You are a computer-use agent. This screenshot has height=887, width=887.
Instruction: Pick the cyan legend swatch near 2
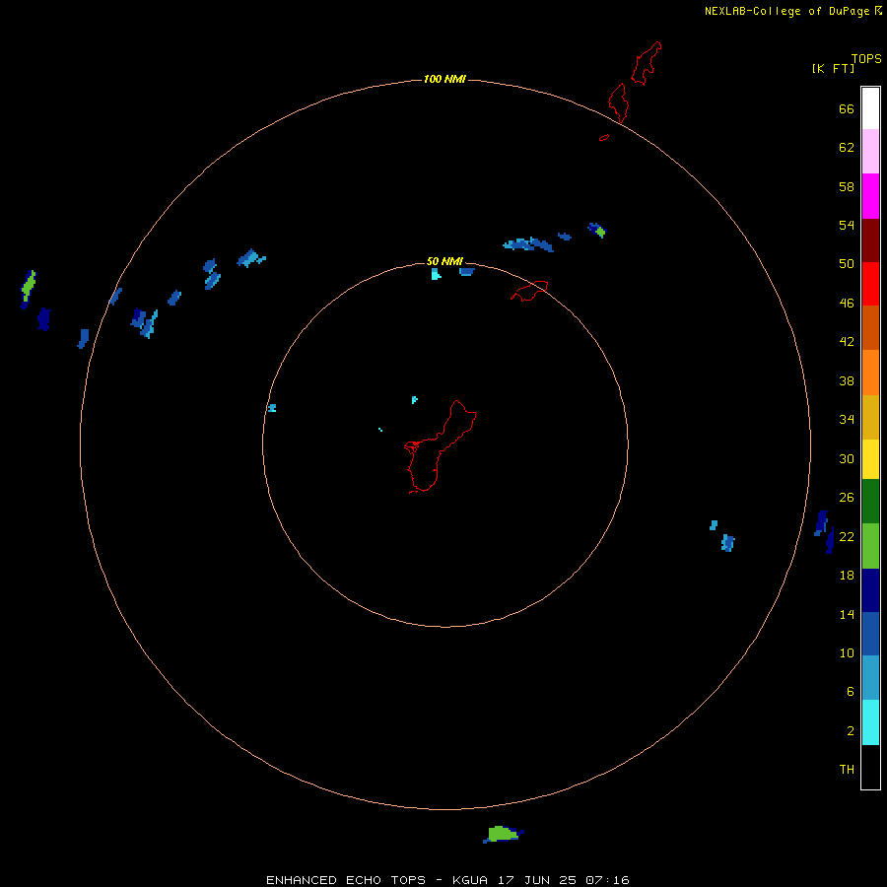click(870, 722)
